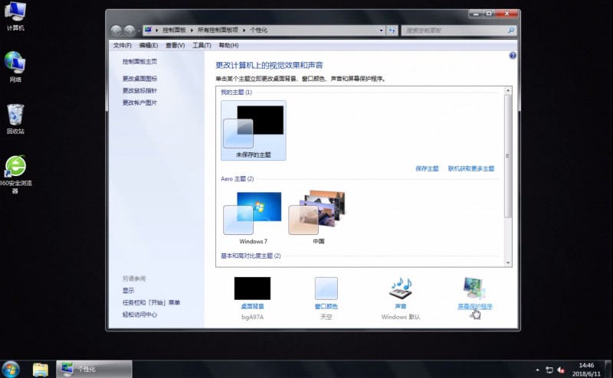Click the search magnifier icon
Screen dimensions: 613x378
pyautogui.click(x=510, y=30)
